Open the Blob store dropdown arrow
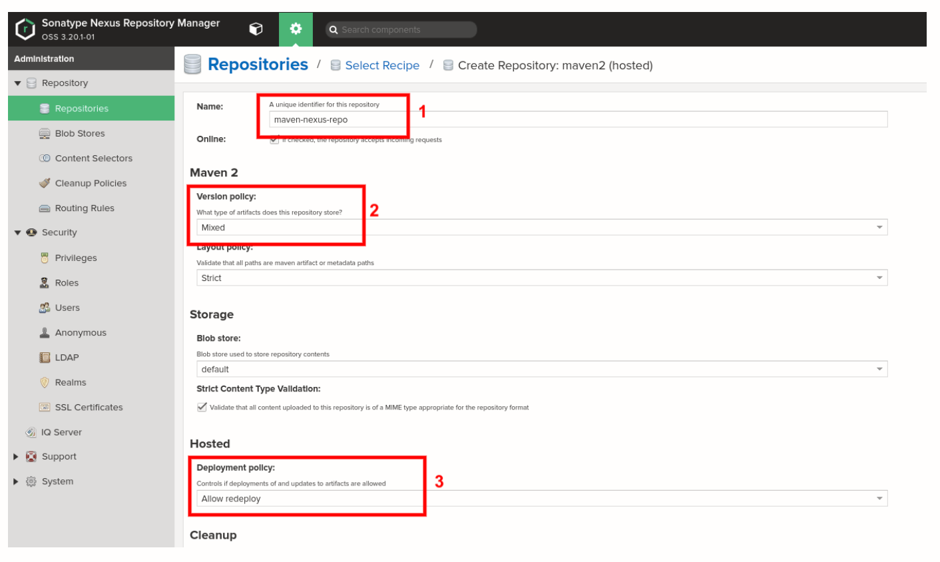940x562 pixels. pos(879,369)
